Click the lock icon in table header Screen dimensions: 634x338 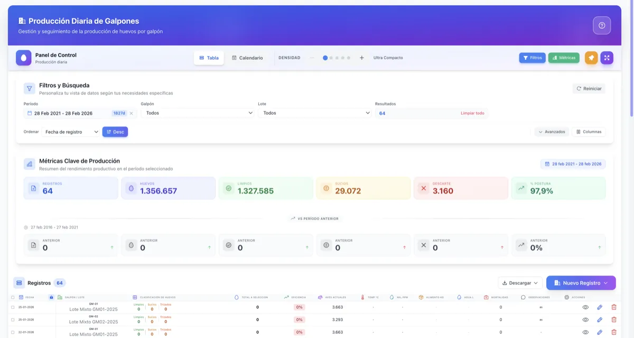pos(51,297)
